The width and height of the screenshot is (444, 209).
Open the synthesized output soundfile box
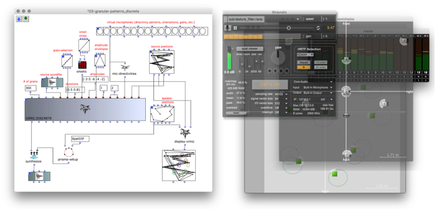tap(39, 176)
